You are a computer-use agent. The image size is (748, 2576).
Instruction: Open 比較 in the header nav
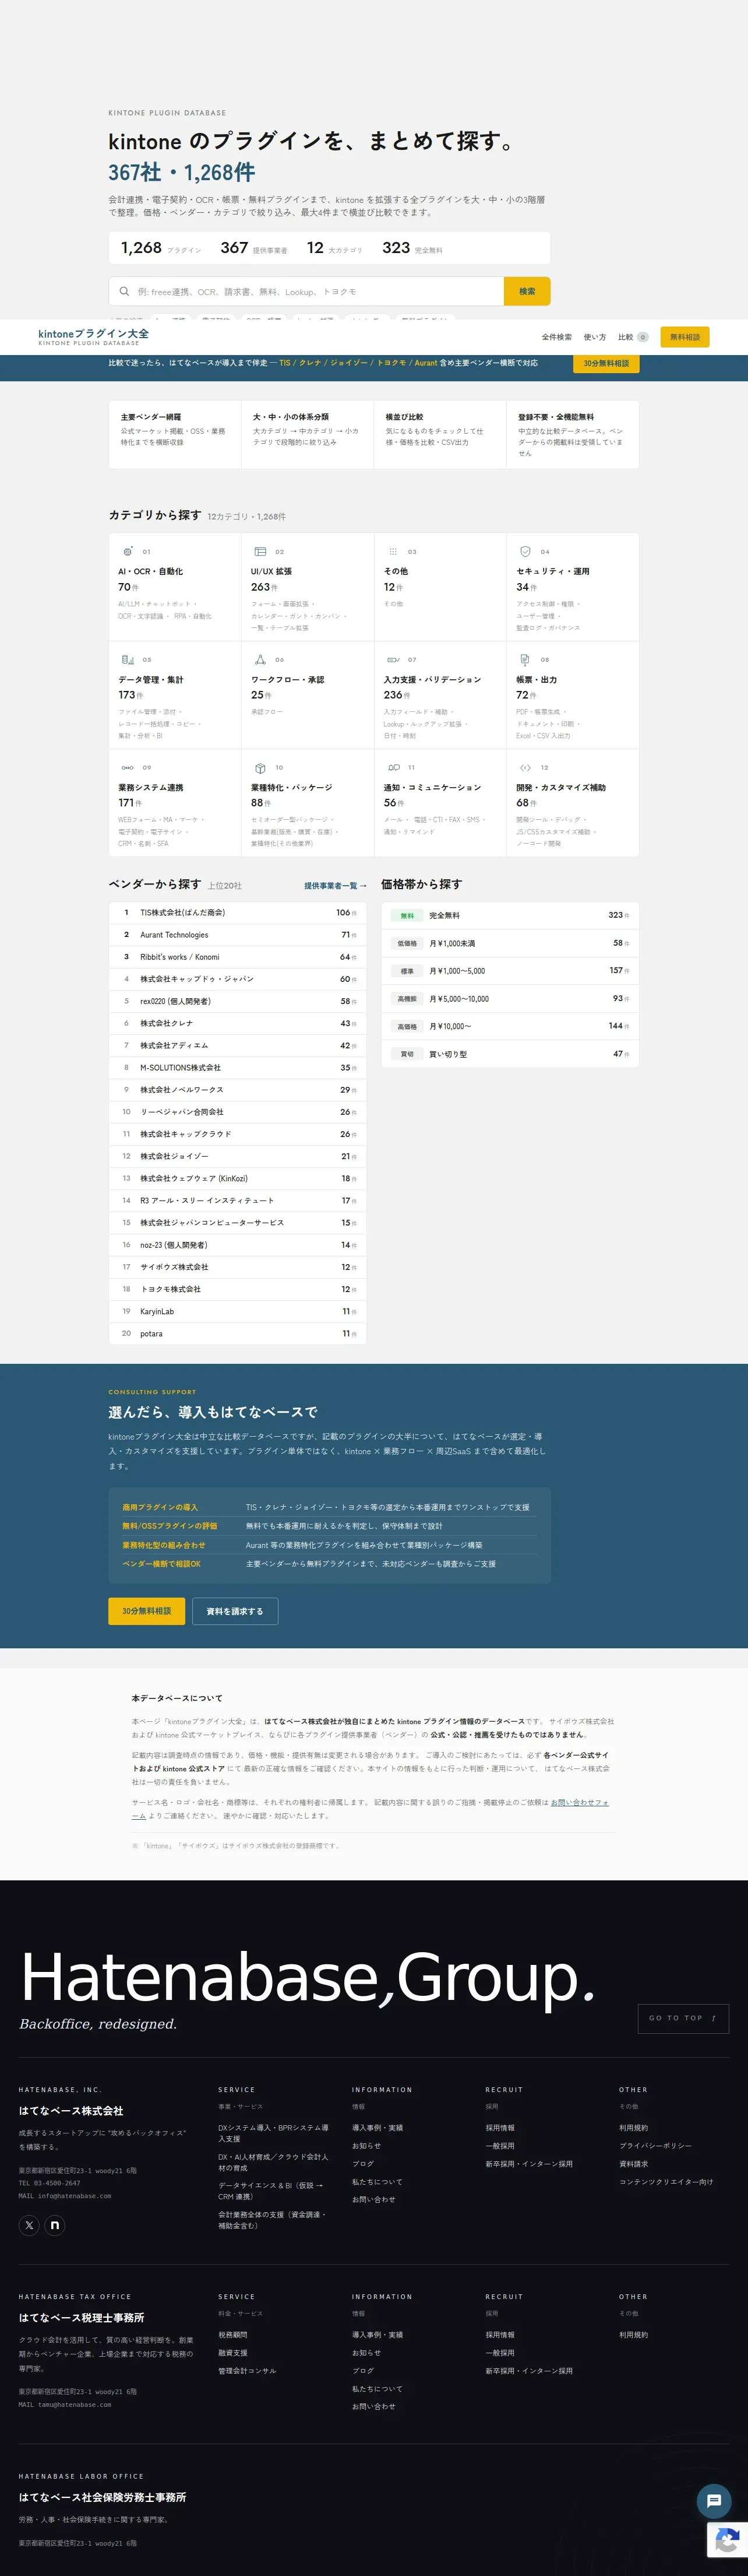coord(633,337)
